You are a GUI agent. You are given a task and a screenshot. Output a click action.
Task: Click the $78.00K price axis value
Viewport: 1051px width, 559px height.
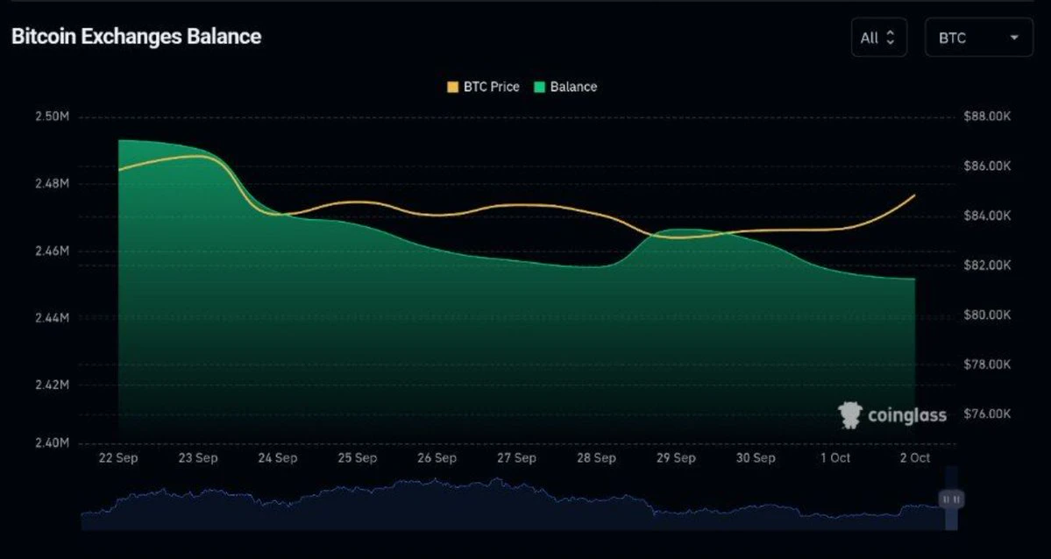(x=987, y=364)
